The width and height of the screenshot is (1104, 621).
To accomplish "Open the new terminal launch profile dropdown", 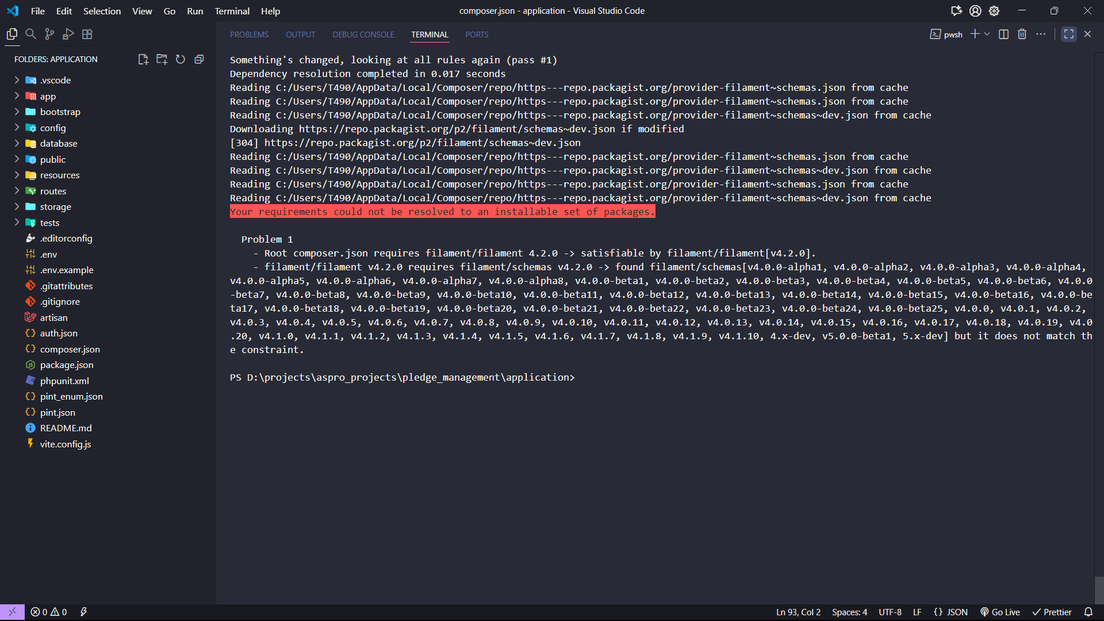I will pyautogui.click(x=987, y=34).
